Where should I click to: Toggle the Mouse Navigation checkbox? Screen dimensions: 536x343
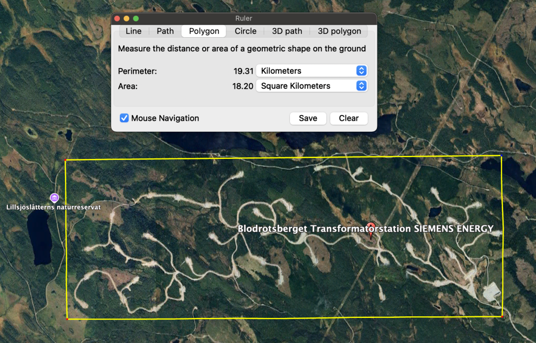click(124, 118)
